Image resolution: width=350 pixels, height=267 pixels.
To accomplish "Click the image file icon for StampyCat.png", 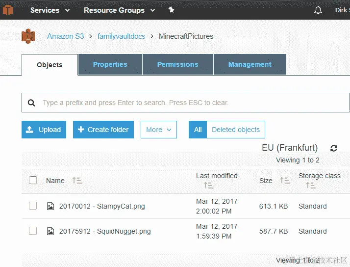I will [50, 206].
